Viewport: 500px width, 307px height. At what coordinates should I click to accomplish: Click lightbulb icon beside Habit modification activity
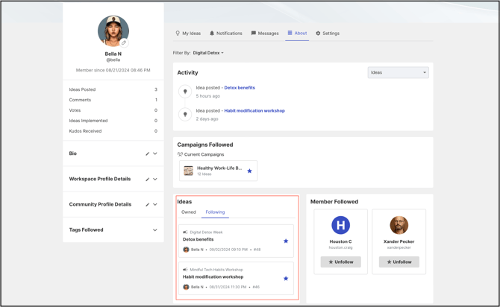(x=185, y=114)
